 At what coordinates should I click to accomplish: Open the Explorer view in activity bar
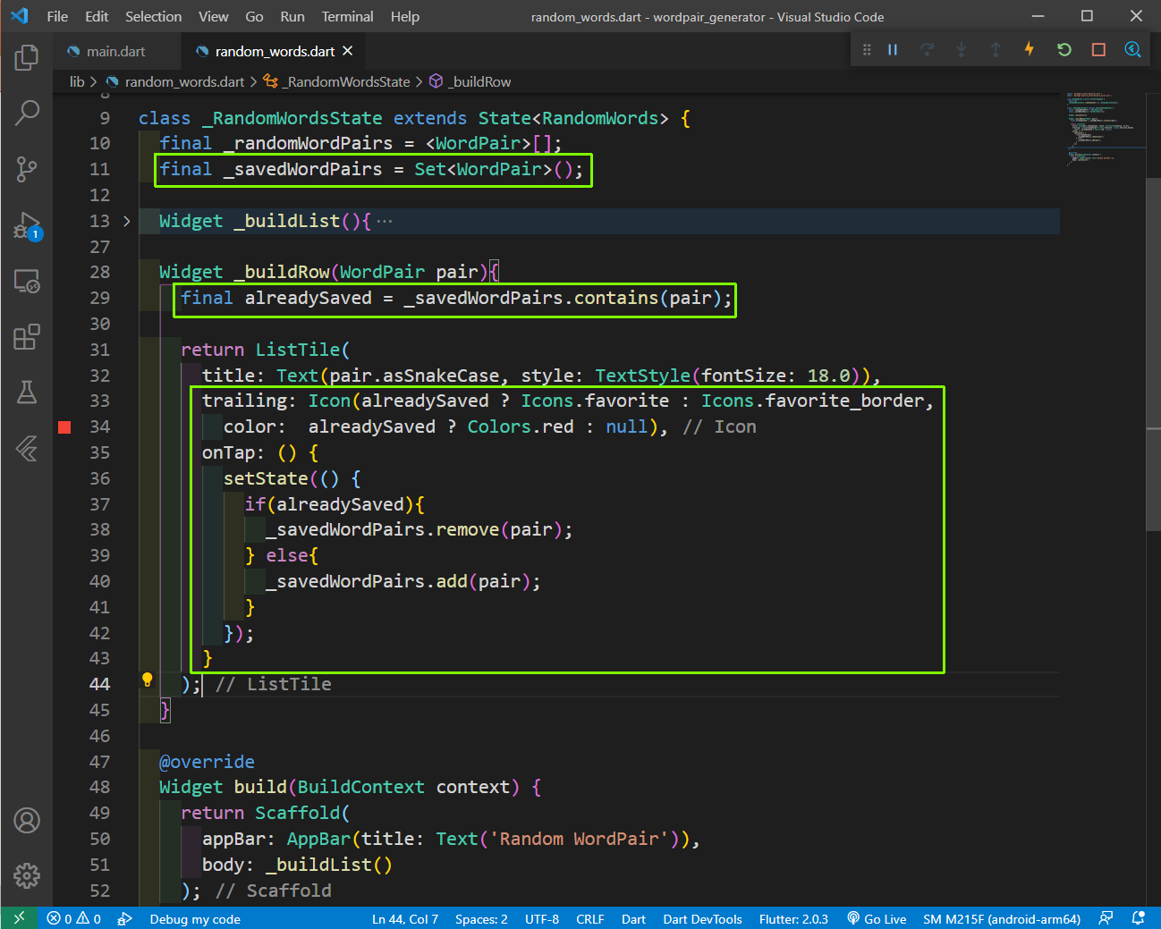click(27, 58)
